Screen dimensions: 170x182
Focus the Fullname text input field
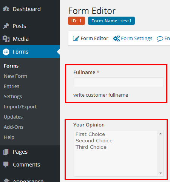click(x=119, y=82)
